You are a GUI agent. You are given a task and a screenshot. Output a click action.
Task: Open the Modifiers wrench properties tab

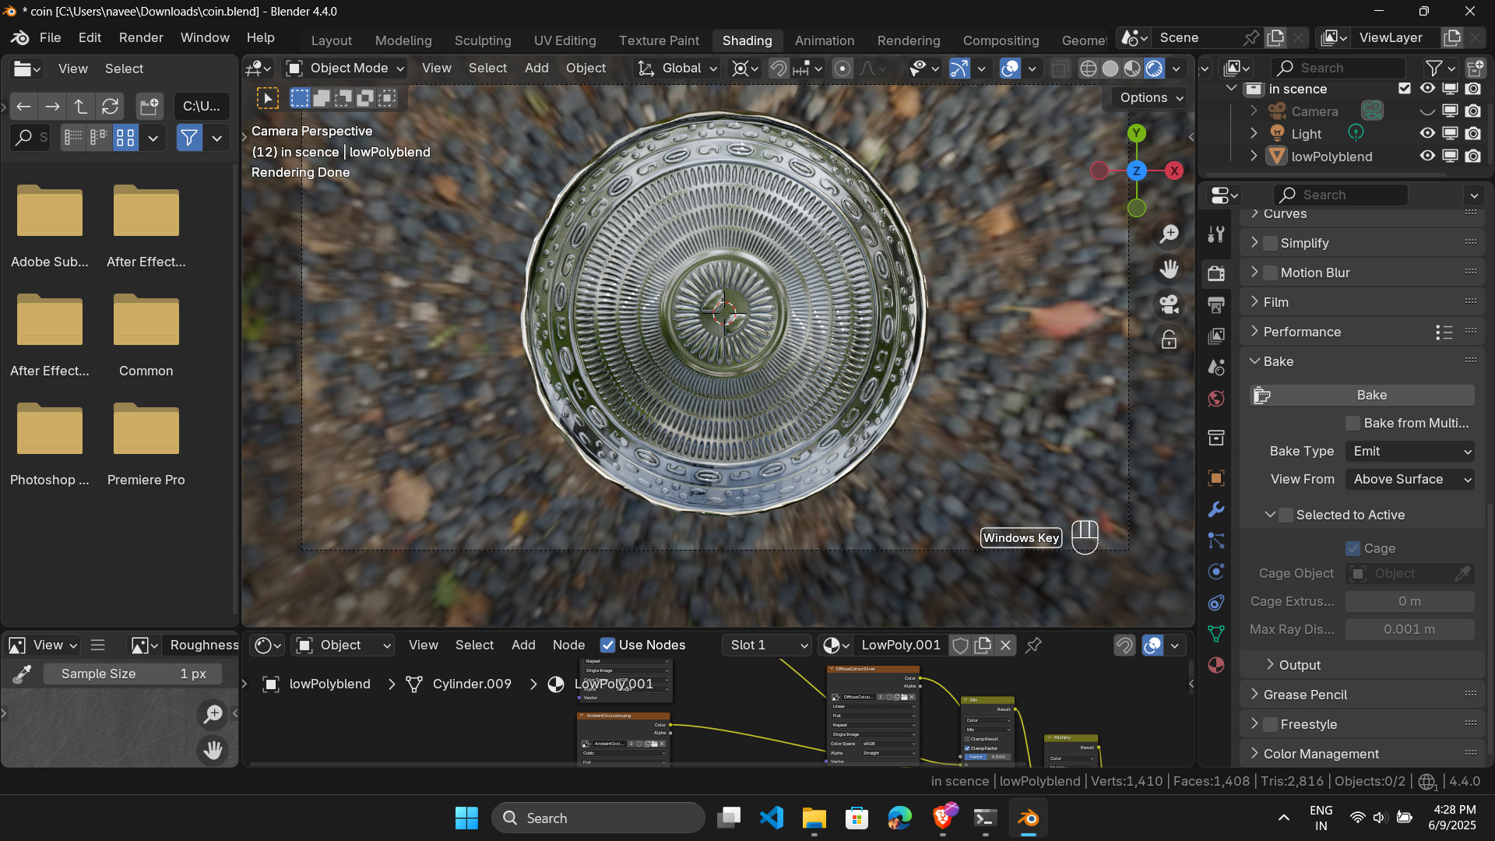(1216, 509)
